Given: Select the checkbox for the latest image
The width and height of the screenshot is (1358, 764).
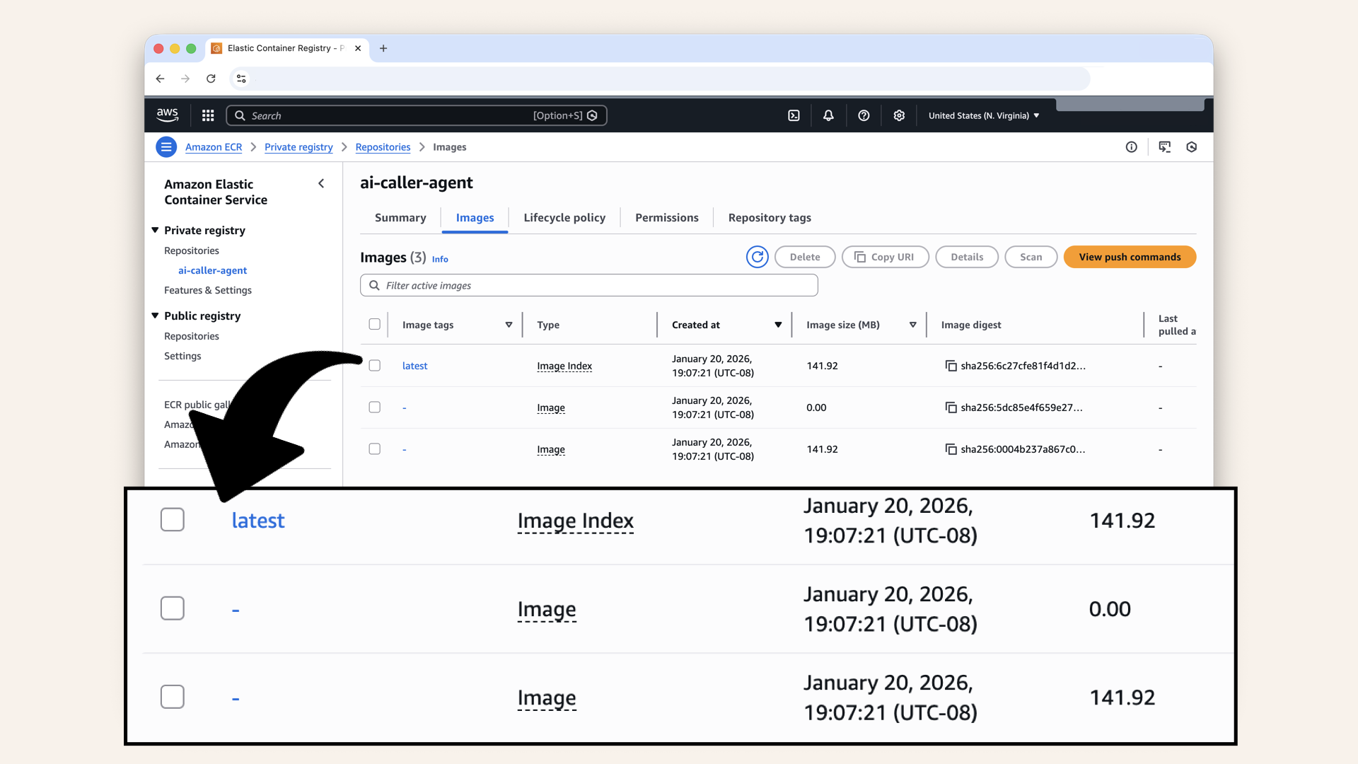Looking at the screenshot, I should click(375, 366).
